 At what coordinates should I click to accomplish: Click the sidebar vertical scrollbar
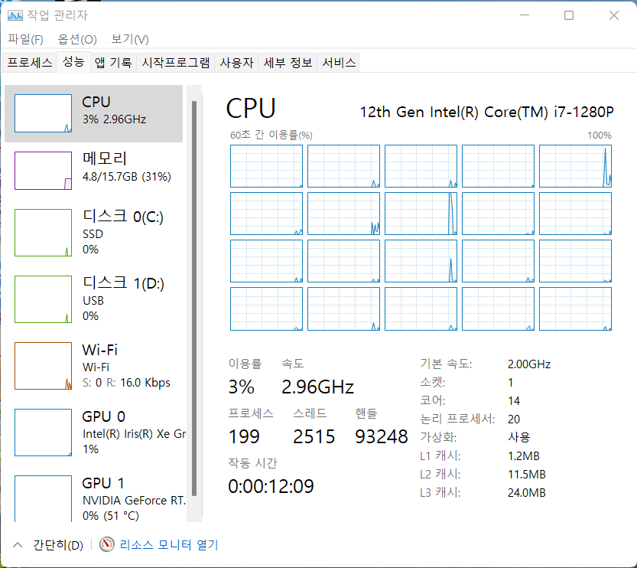tap(194, 299)
